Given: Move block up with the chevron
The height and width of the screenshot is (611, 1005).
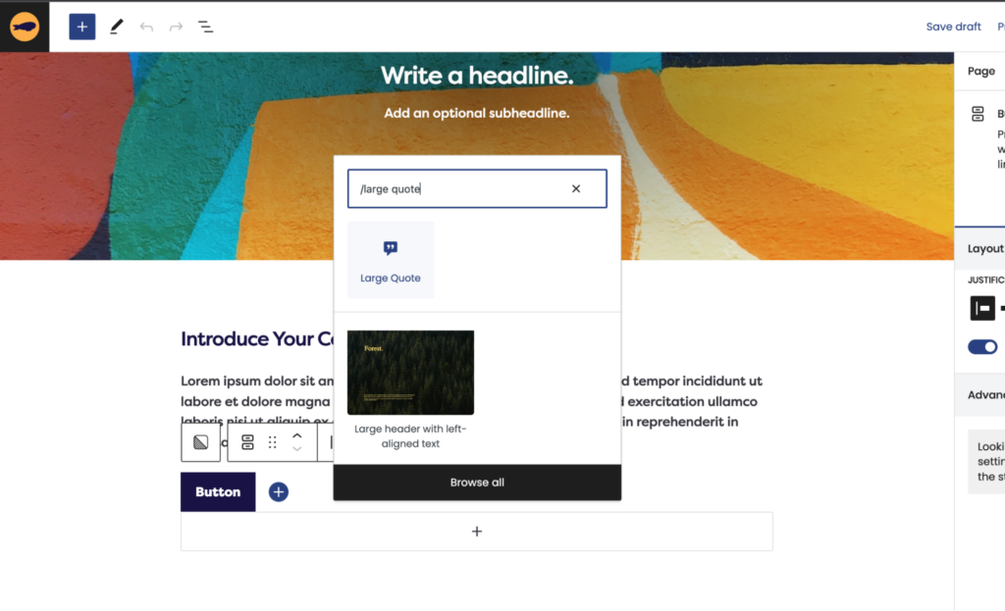Looking at the screenshot, I should [297, 434].
